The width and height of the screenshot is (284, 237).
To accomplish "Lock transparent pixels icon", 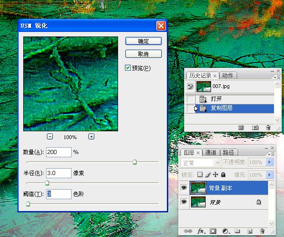I will point(200,175).
